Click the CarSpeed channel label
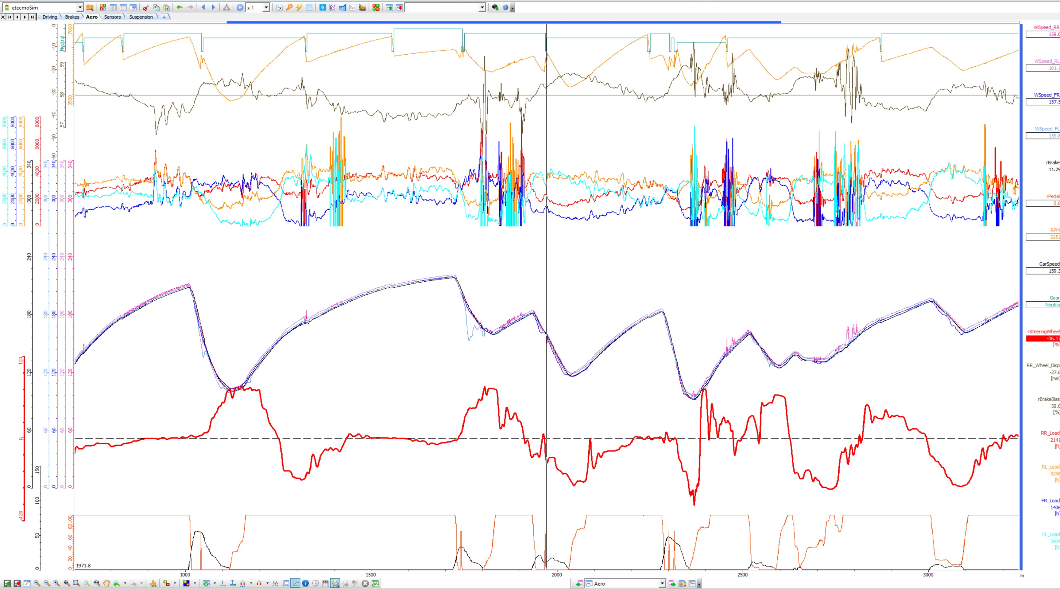This screenshot has height=589, width=1060. (1049, 264)
